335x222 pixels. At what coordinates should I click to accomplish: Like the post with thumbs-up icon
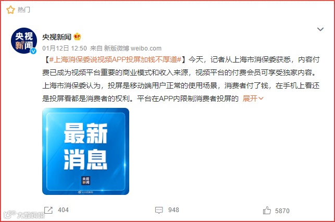267,211
